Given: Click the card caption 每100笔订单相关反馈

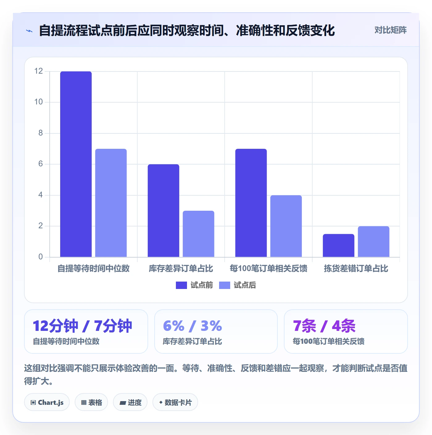Looking at the screenshot, I should click(329, 341).
